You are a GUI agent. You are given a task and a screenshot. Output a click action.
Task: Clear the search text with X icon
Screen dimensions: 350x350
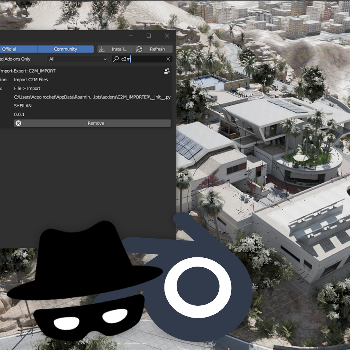tap(168, 59)
